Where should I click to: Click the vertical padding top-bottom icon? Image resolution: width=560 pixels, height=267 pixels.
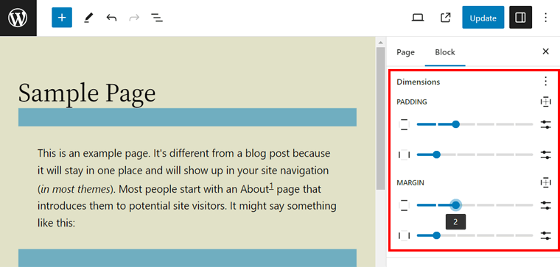click(404, 124)
